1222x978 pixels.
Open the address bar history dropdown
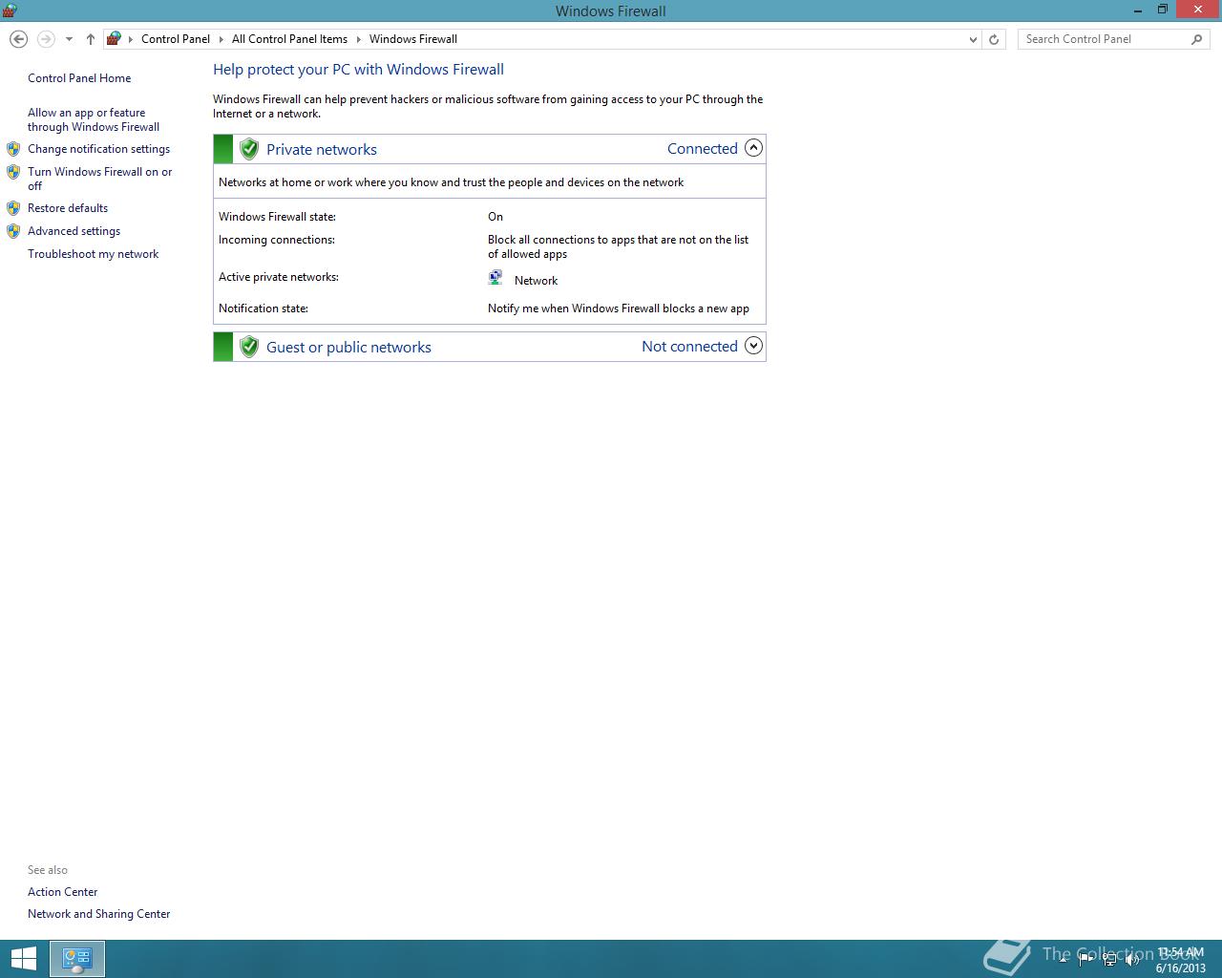[973, 39]
